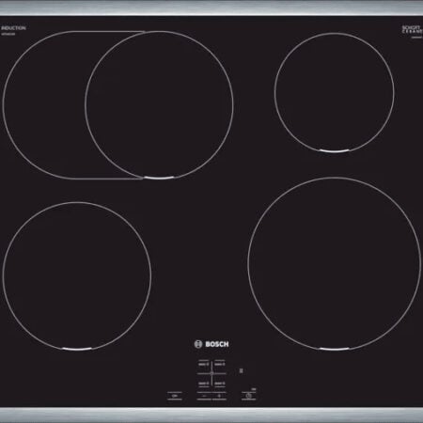This screenshot has height=423, width=423.
Task: Tap the power on/off key
Action: [x=175, y=396]
